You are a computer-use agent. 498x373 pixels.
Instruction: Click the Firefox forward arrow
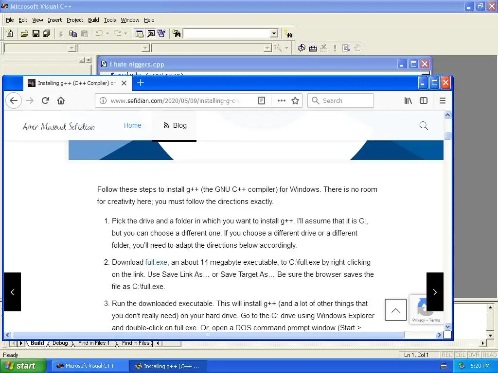[x=30, y=101]
